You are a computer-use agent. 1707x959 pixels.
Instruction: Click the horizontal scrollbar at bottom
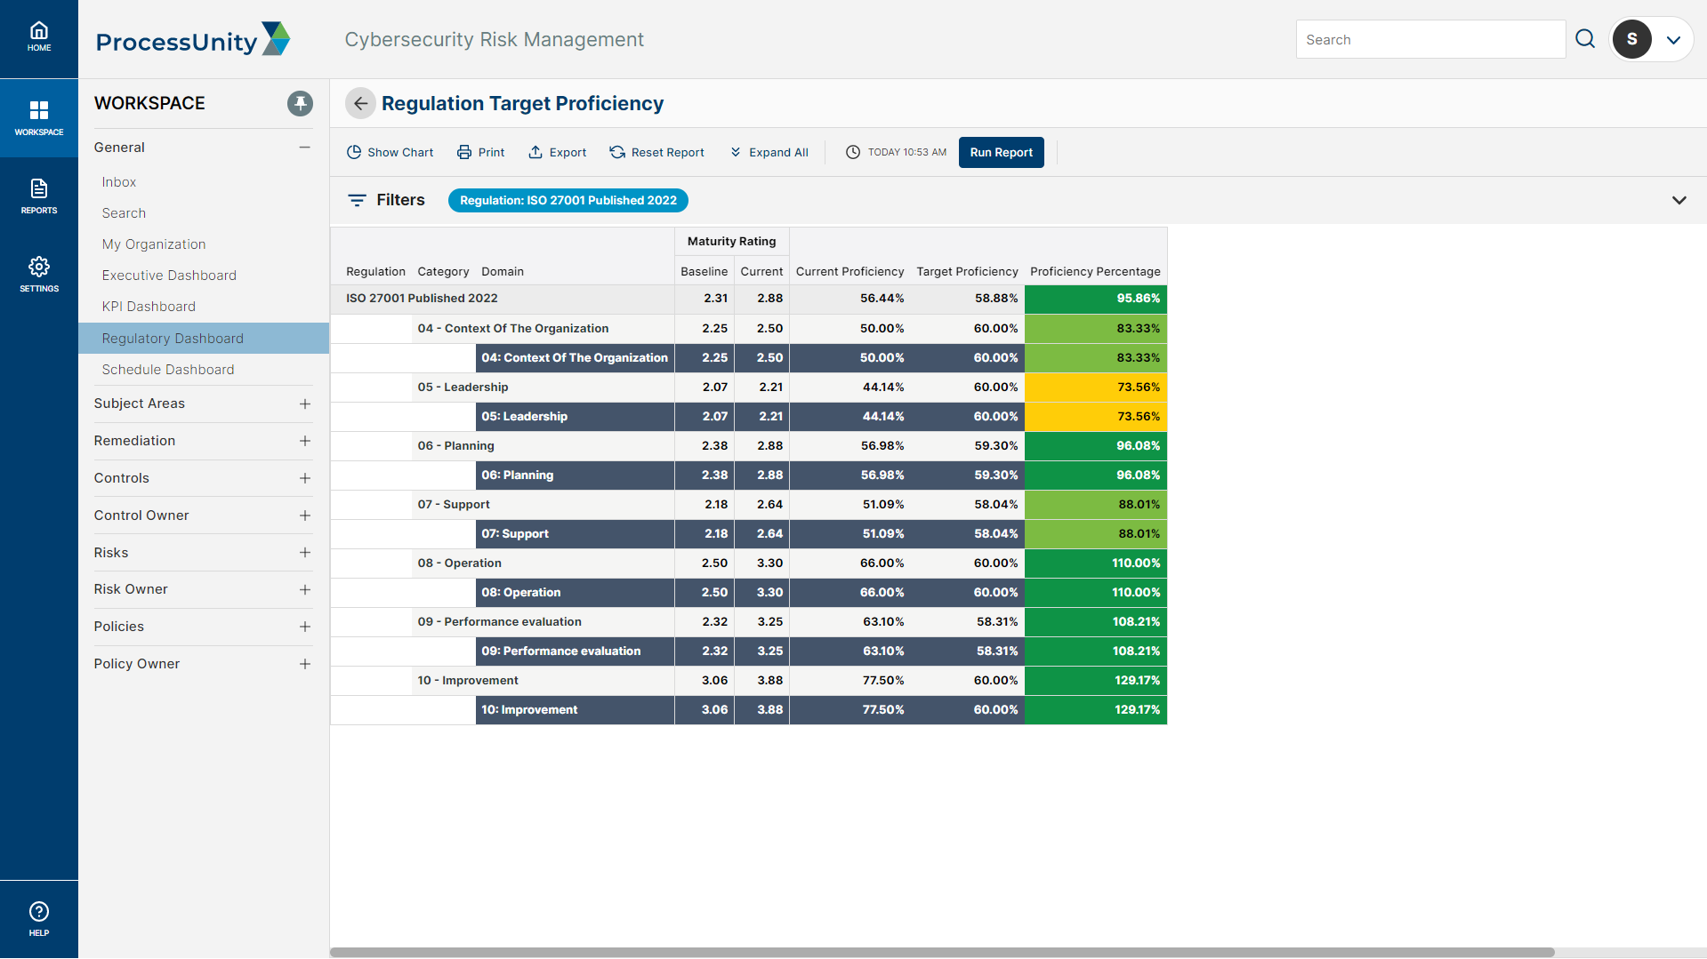click(942, 952)
